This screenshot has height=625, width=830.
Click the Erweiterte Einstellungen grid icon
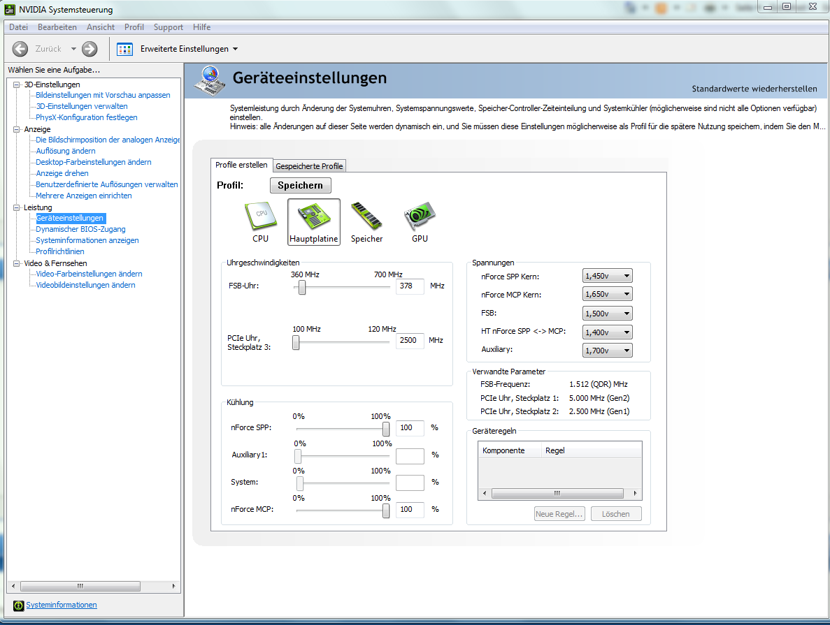tap(125, 49)
